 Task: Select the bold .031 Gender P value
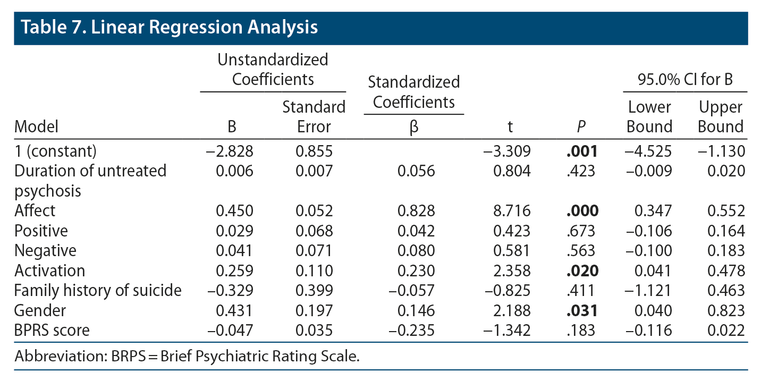click(x=582, y=310)
